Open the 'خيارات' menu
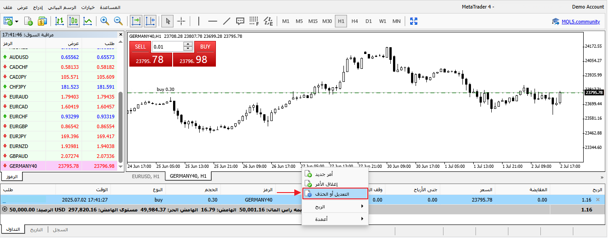Viewport: 608px width, 238px height. click(87, 7)
